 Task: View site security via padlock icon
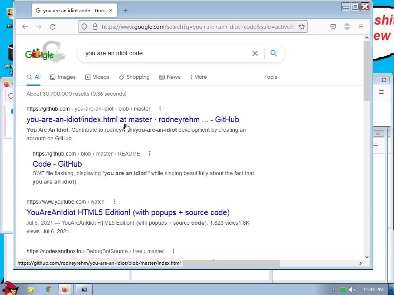(x=95, y=27)
